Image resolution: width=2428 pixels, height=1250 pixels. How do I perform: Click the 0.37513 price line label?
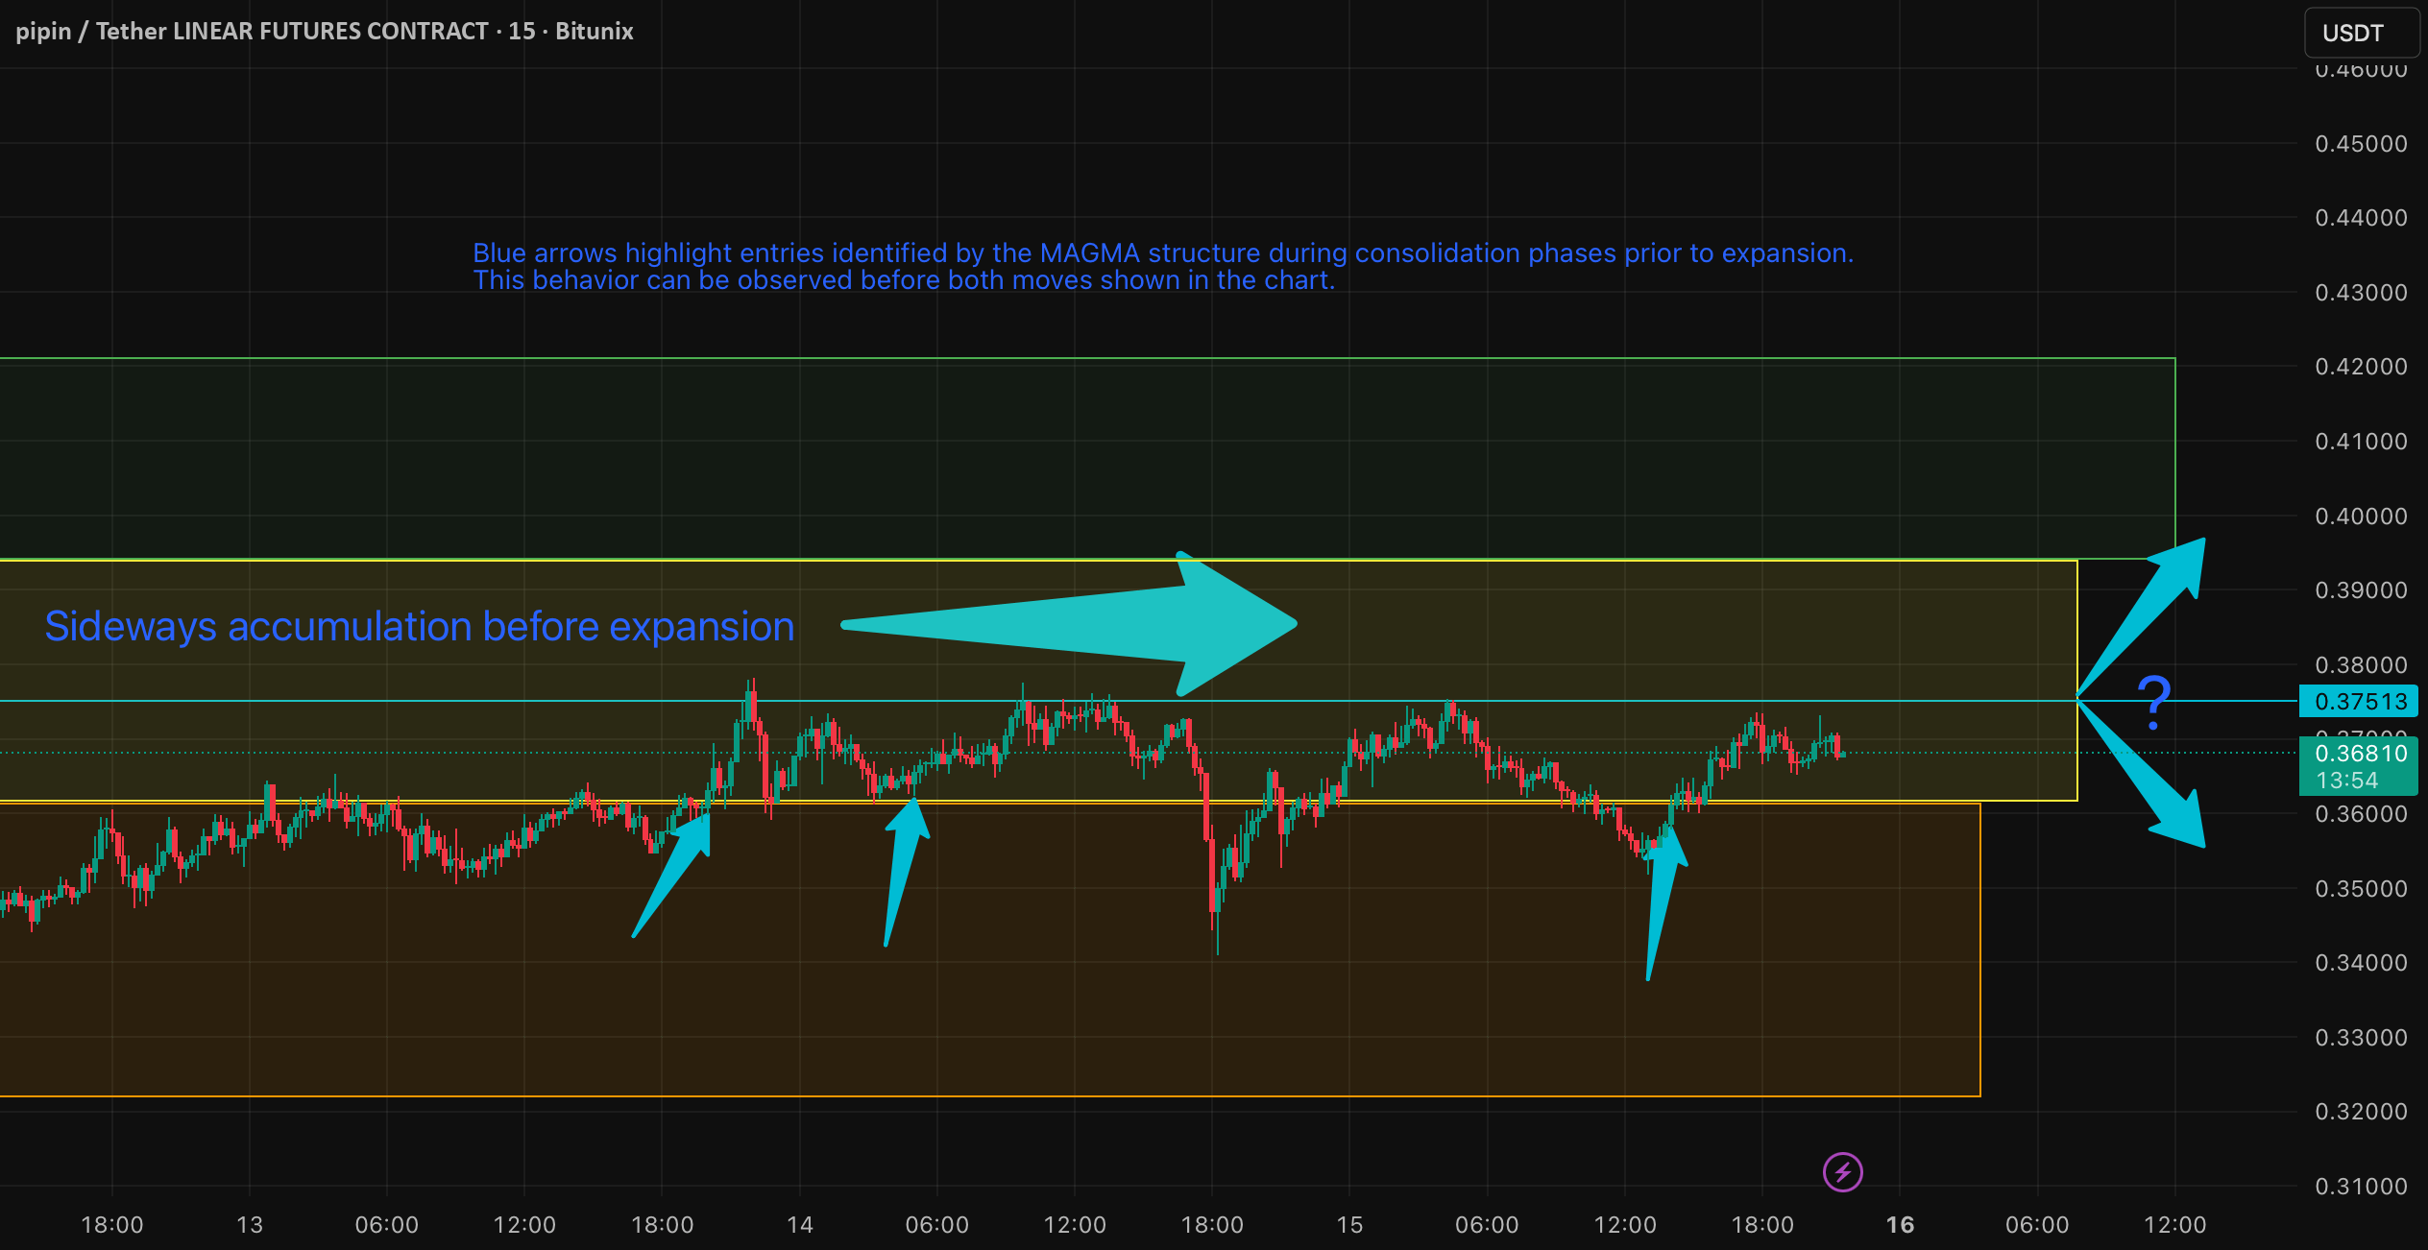[2359, 702]
